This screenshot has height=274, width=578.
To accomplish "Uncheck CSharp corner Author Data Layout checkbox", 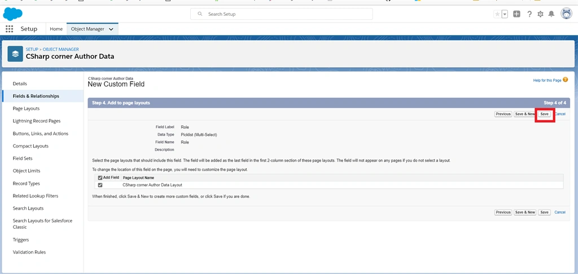I will click(x=100, y=185).
